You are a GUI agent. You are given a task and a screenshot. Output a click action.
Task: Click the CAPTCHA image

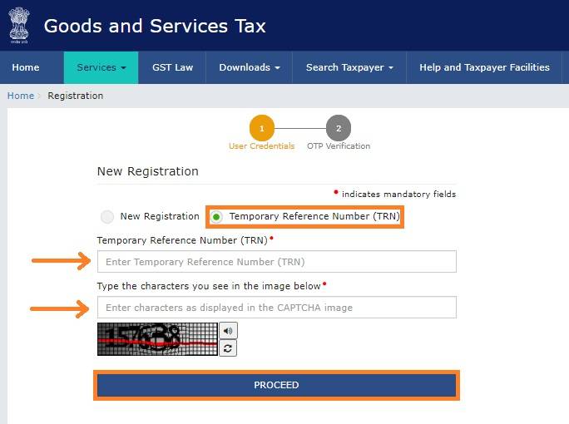(157, 339)
